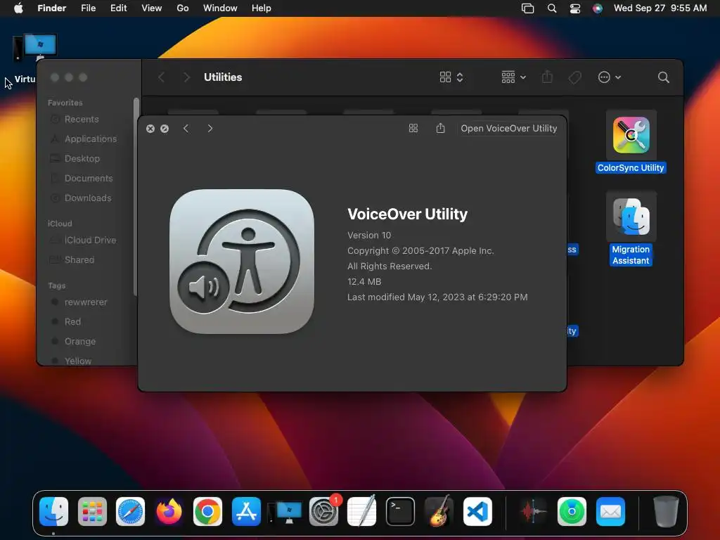
Task: Launch Google Chrome from the Dock
Action: coord(207,511)
